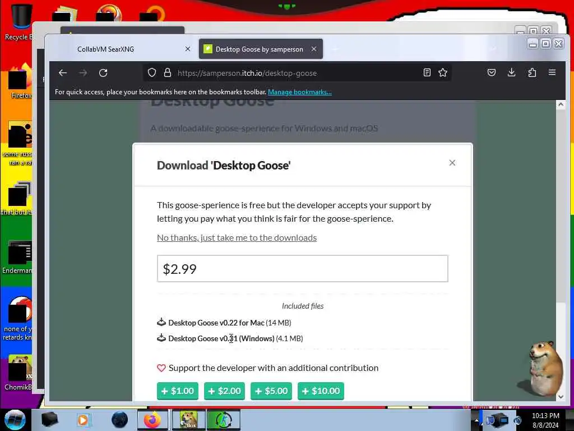This screenshot has height=431, width=574.
Task: Bookmark this page with the star icon
Action: pos(443,72)
